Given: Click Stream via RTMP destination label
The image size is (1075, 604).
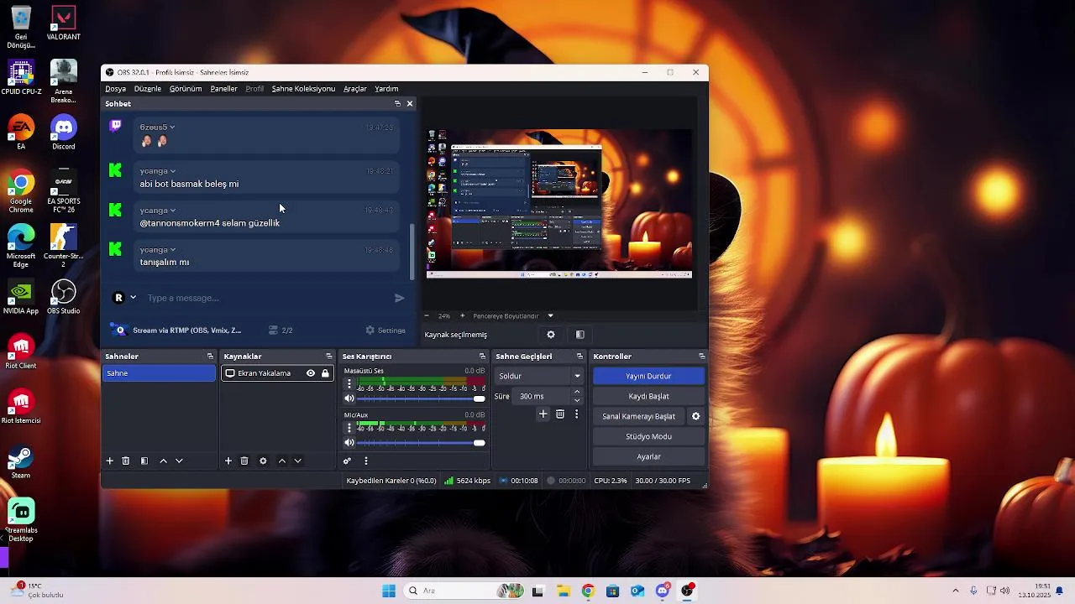Looking at the screenshot, I should (x=186, y=331).
